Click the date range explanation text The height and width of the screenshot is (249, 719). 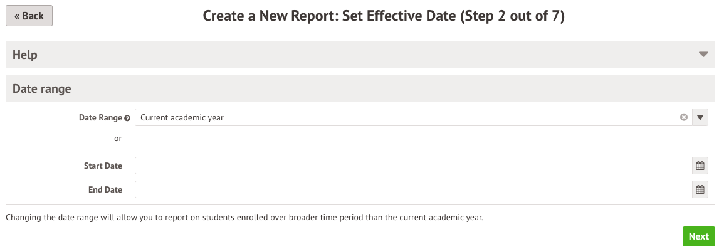pyautogui.click(x=244, y=218)
